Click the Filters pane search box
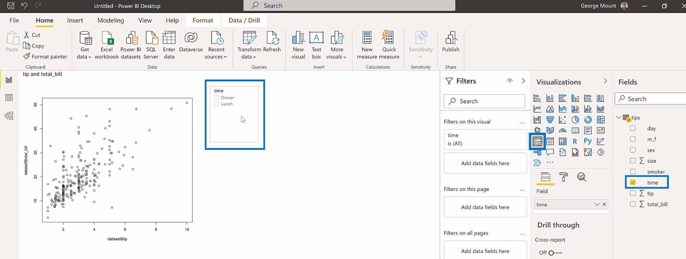Screen dimensions: 686x259 click(484, 101)
